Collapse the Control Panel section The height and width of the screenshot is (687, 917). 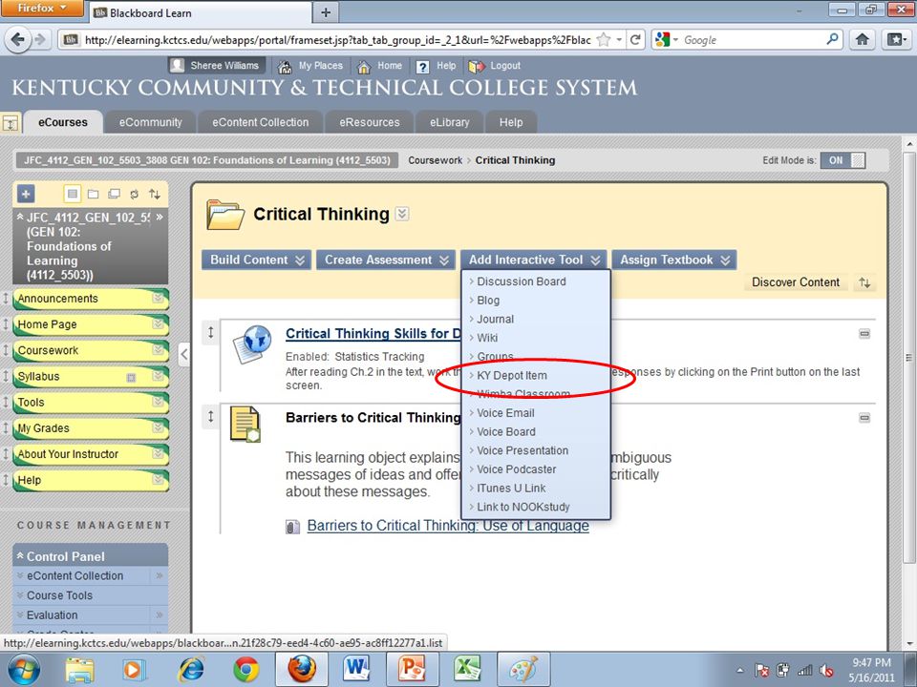click(20, 556)
